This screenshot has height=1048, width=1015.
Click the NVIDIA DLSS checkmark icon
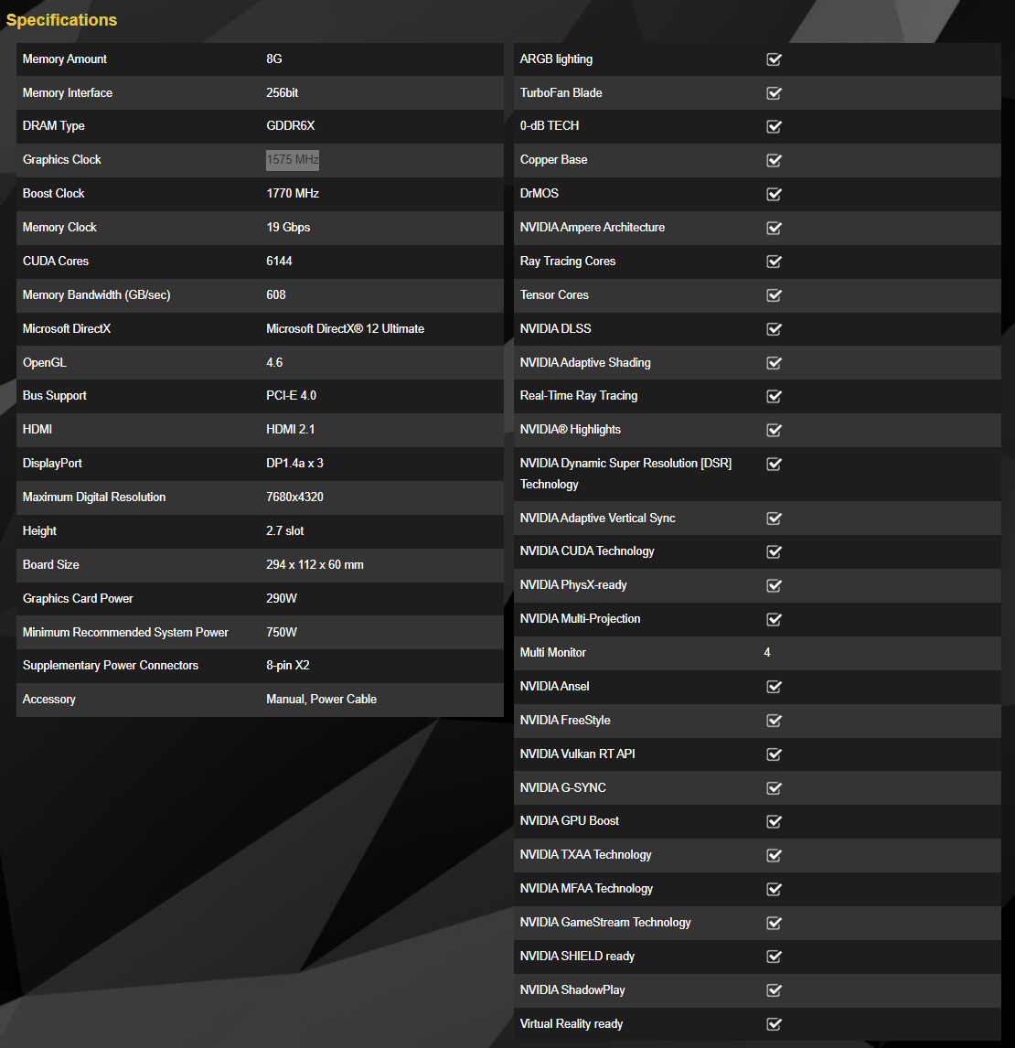774,329
